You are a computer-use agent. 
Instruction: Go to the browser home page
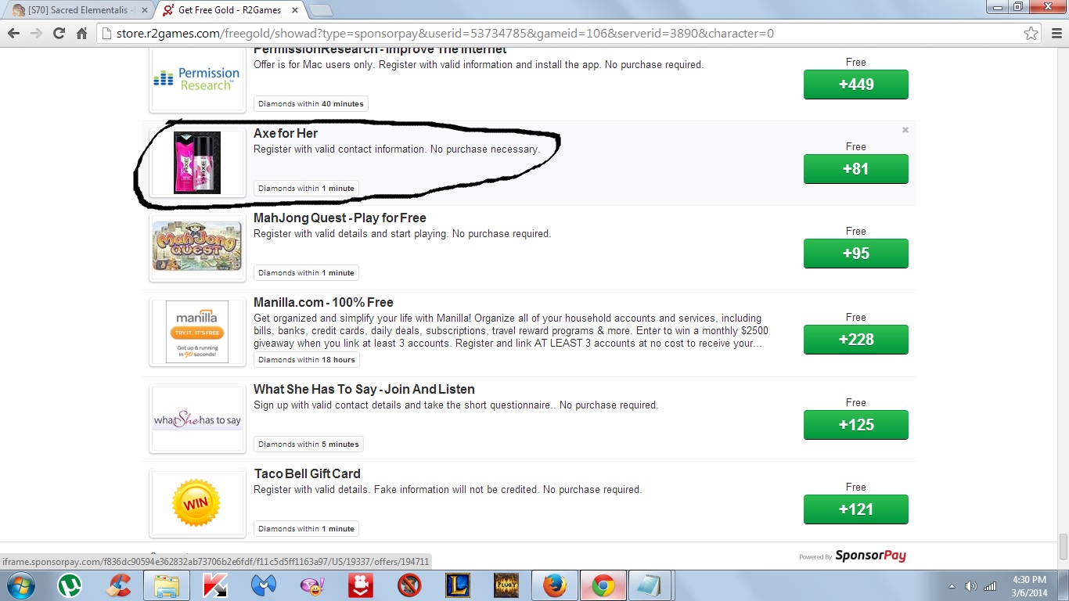tap(81, 34)
